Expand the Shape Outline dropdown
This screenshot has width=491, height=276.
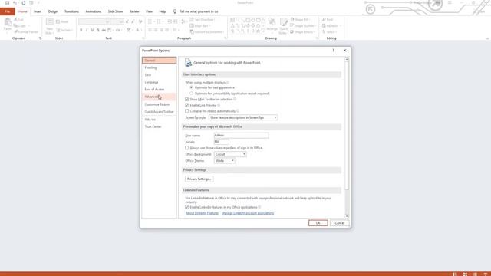click(315, 25)
